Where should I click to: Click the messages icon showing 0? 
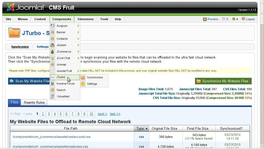pyautogui.click(x=223, y=19)
